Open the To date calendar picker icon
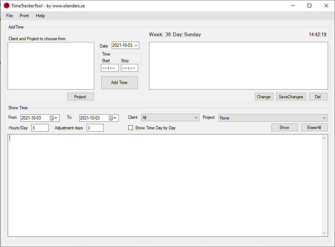This screenshot has width=335, height=247. [x=113, y=118]
